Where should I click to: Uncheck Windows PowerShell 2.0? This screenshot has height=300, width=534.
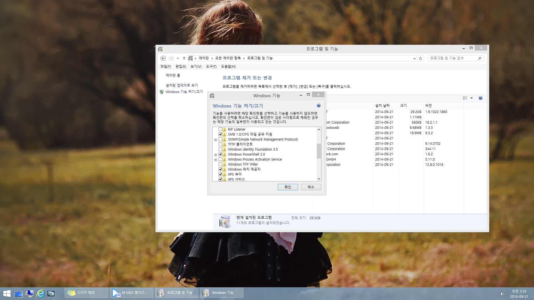(x=220, y=154)
